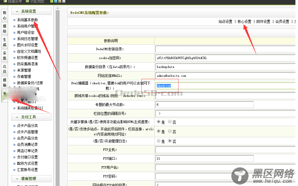Image resolution: width=298 pixels, height=186 pixels.
Task: Open 系统日志管理 in sidebar
Action: coord(27,39)
